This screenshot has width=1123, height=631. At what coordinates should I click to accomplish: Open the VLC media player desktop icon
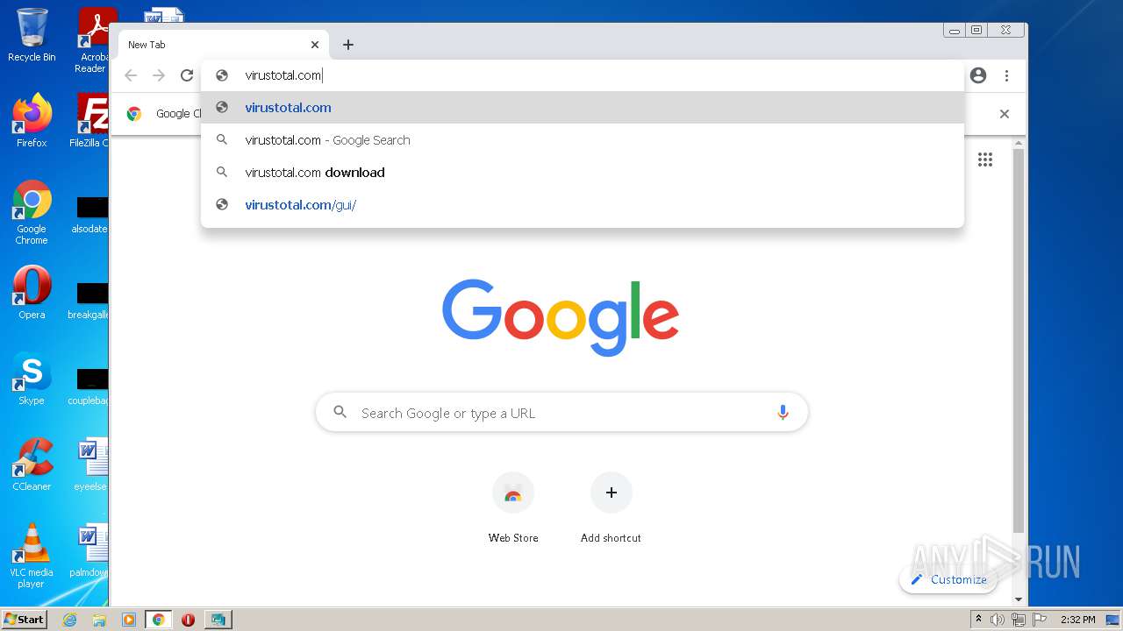click(x=32, y=556)
